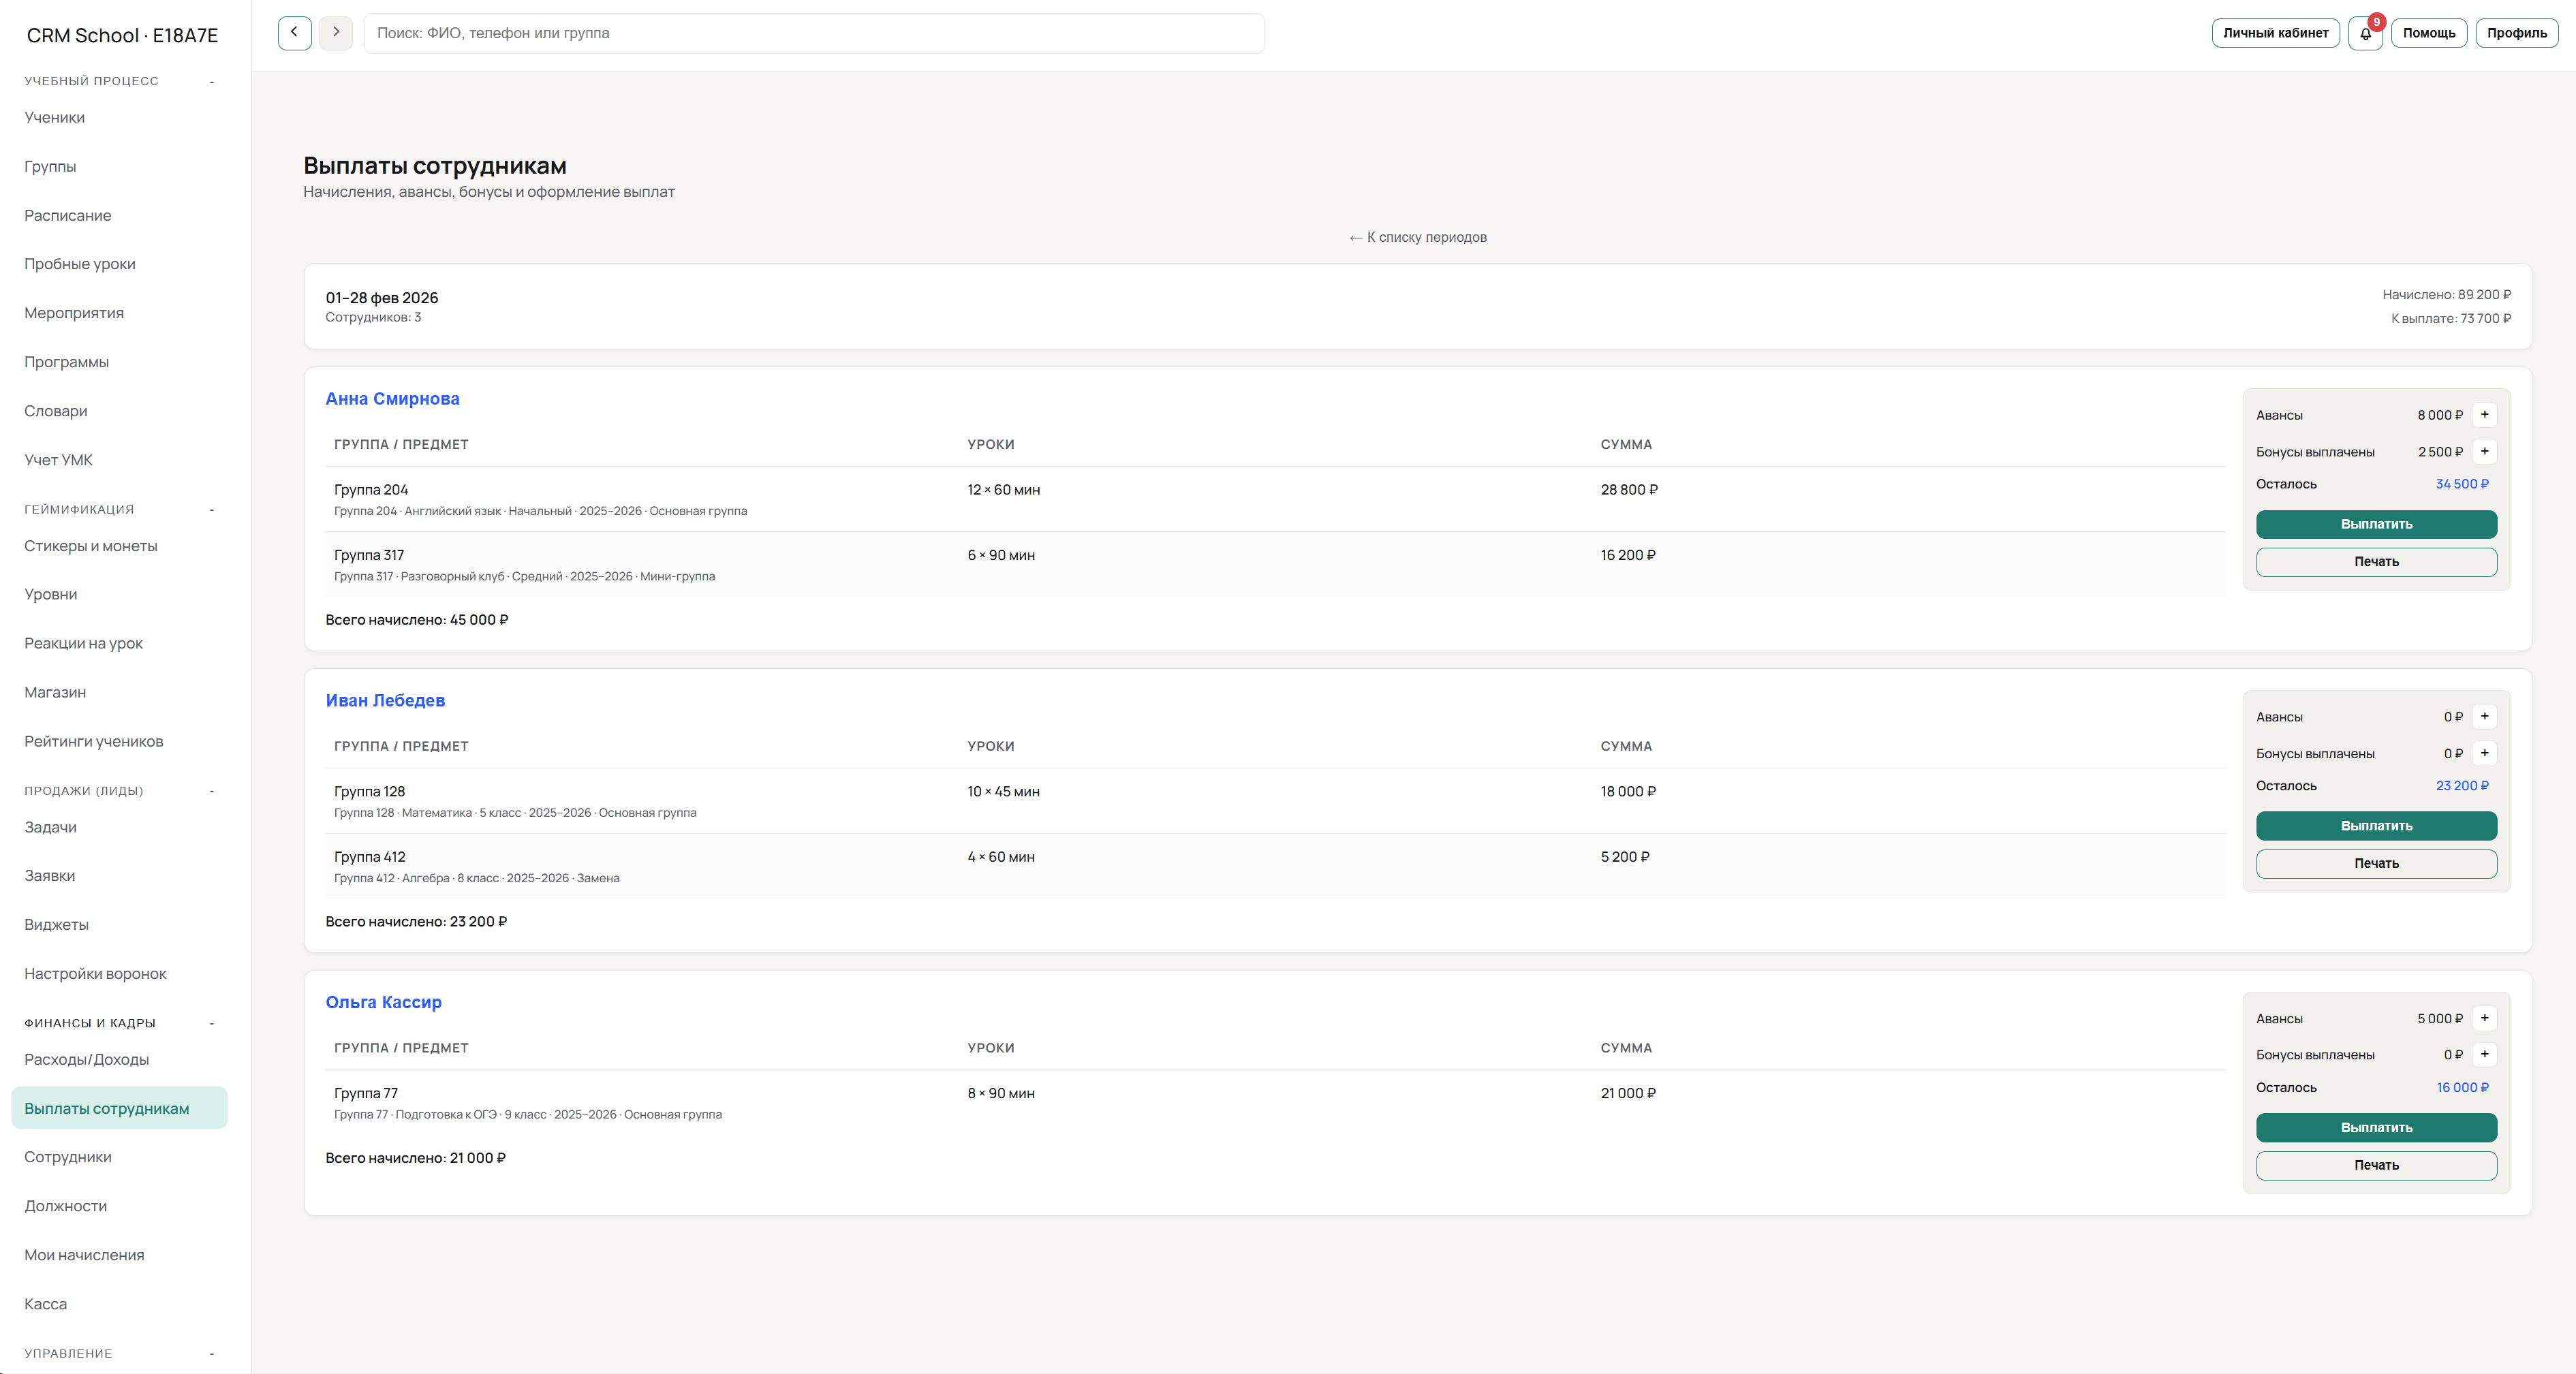
Task: Click the plus icon next to Бонусы выплачены for Иван Лебедев
Action: [x=2485, y=753]
